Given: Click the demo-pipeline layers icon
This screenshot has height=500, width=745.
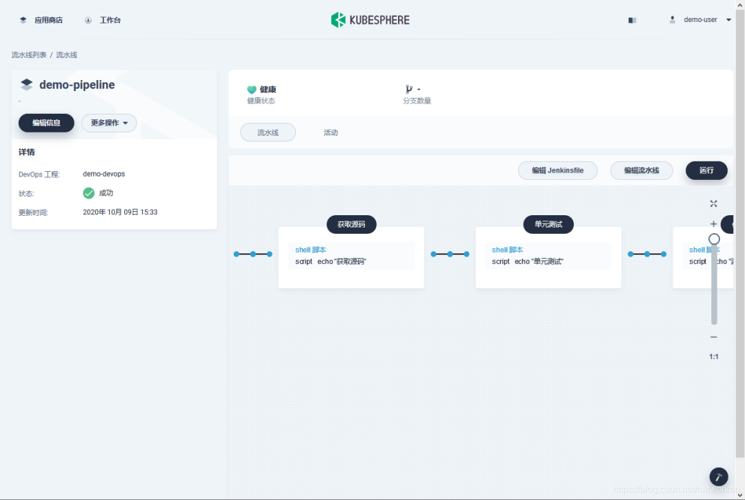Looking at the screenshot, I should coord(27,85).
